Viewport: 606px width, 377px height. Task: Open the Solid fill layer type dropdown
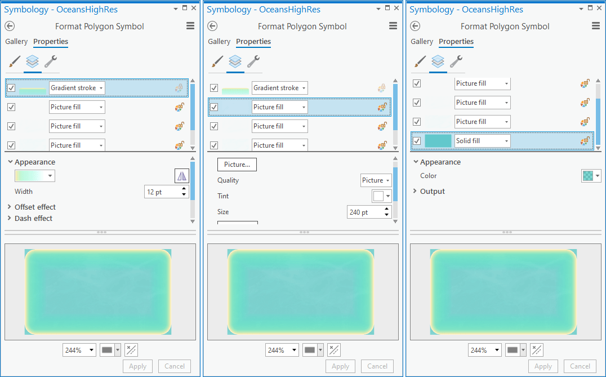coord(482,141)
